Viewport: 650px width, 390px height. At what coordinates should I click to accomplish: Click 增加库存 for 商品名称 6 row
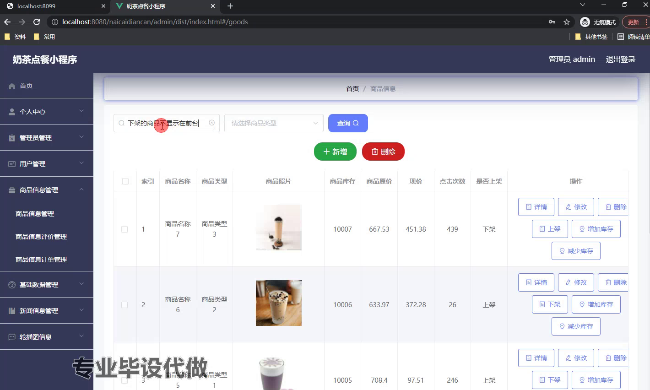click(x=596, y=304)
